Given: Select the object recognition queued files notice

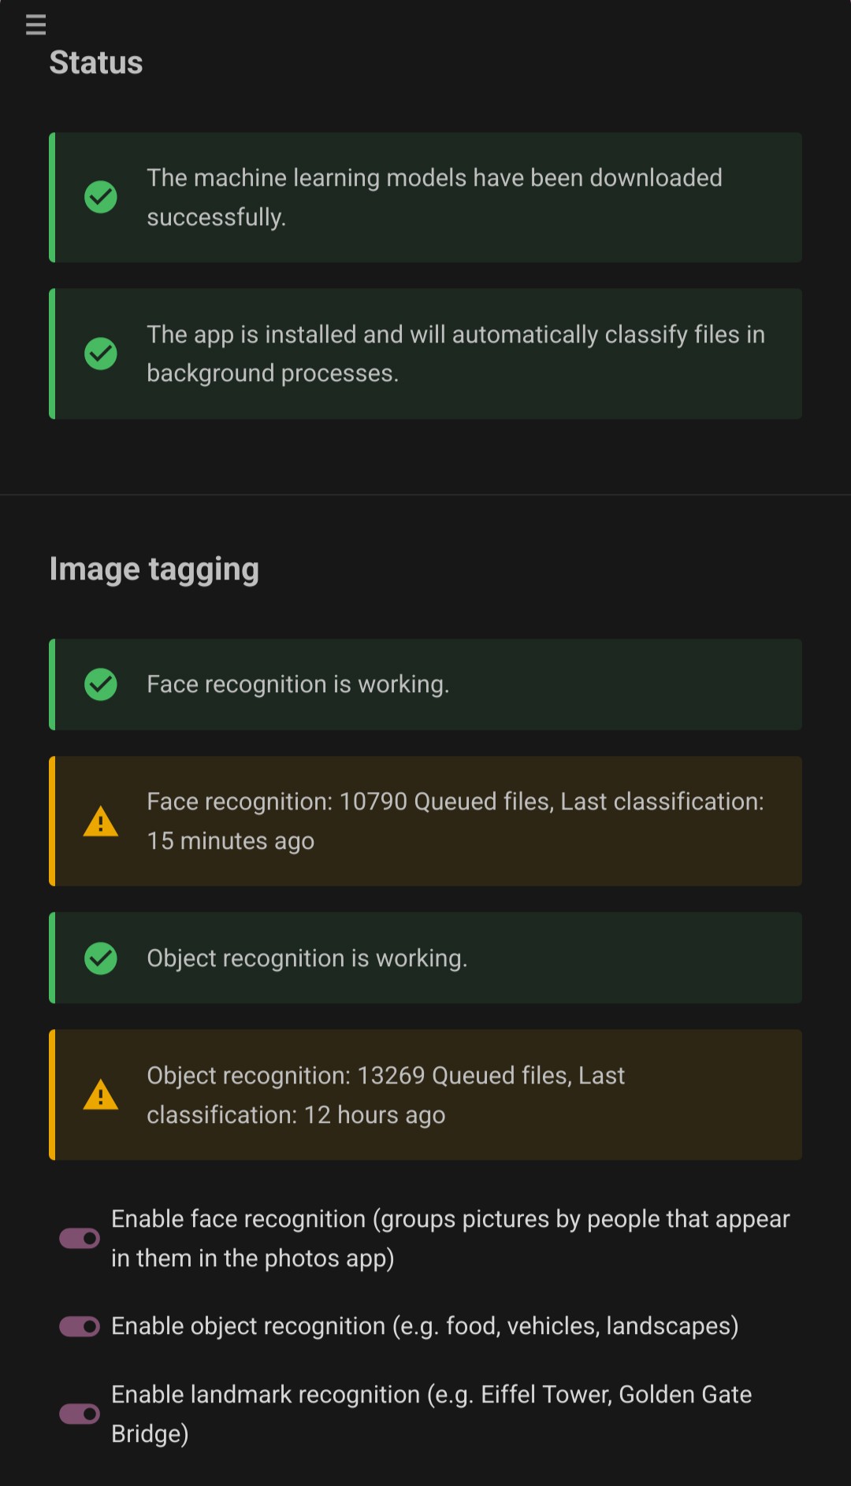Looking at the screenshot, I should point(425,1095).
